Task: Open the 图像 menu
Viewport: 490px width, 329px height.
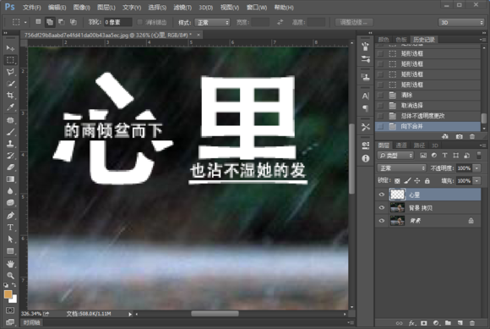Action: click(82, 8)
